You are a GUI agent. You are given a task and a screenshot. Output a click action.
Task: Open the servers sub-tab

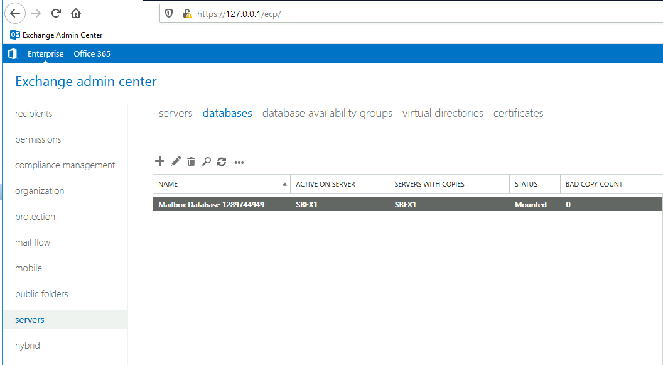(175, 113)
